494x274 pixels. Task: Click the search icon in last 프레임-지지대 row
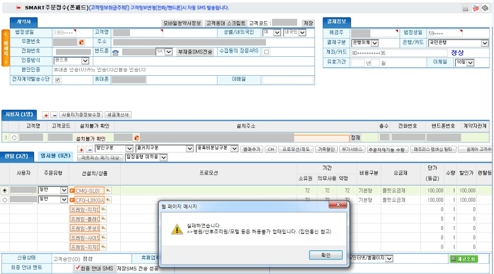click(x=103, y=247)
